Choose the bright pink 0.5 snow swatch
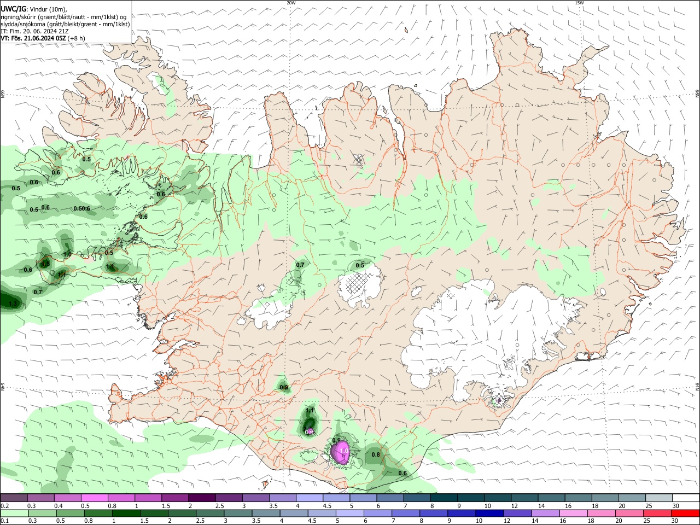 click(94, 498)
